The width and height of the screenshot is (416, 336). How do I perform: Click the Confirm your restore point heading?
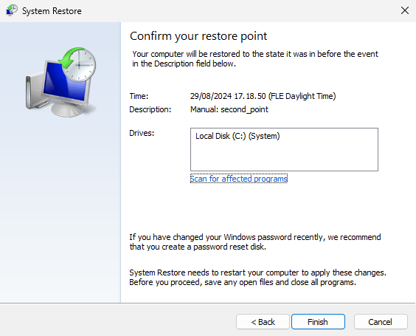tap(198, 36)
